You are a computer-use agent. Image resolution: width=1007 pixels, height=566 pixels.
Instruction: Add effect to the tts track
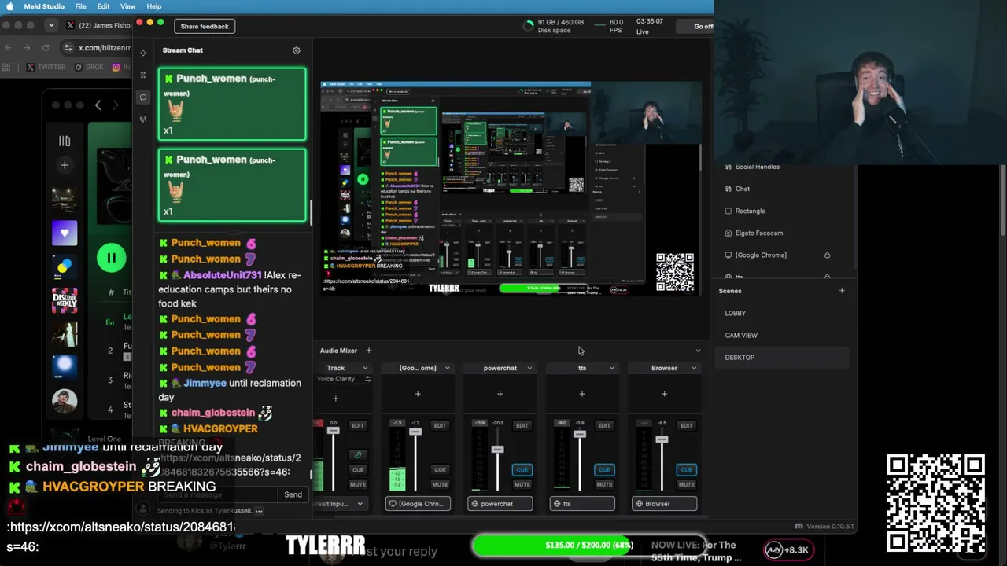(582, 394)
